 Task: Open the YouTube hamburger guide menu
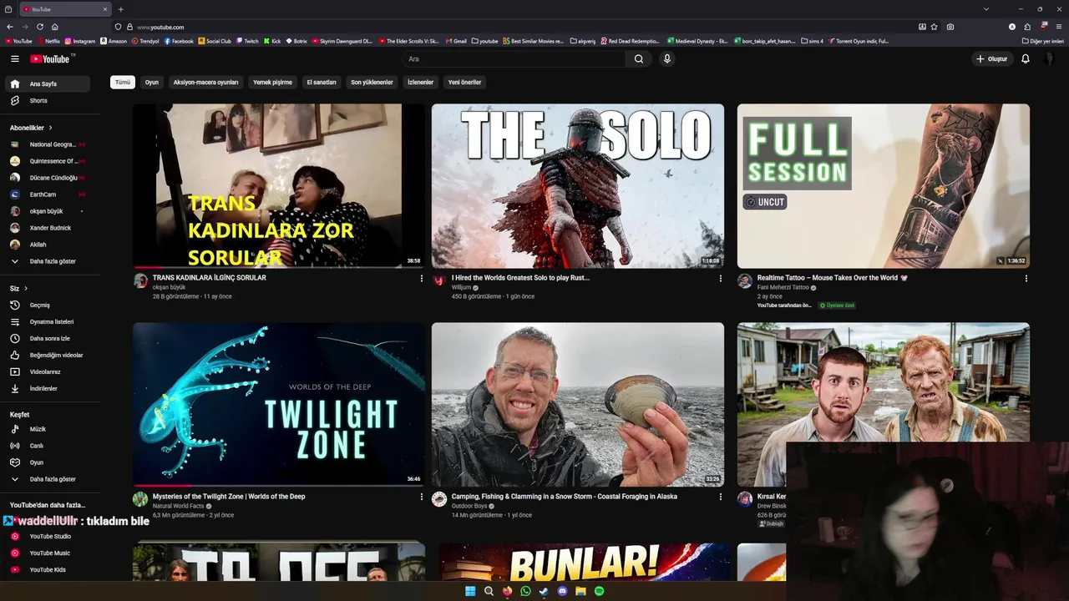(14, 58)
